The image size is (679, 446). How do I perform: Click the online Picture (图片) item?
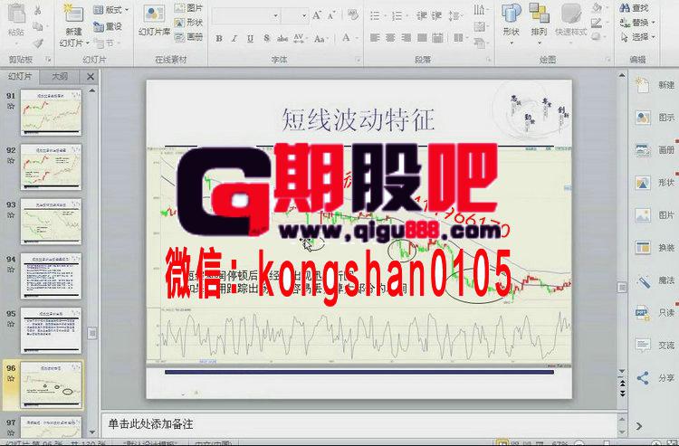coord(188,8)
